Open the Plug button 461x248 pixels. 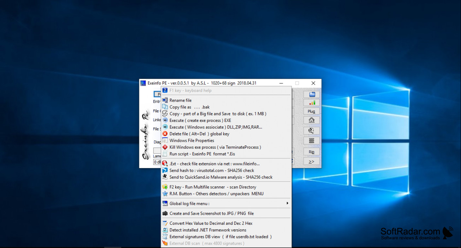coord(312,111)
